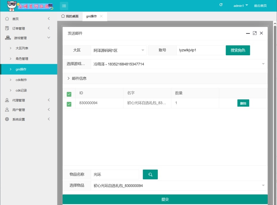
Task: Click the magnifier search item button
Action: click(150, 174)
